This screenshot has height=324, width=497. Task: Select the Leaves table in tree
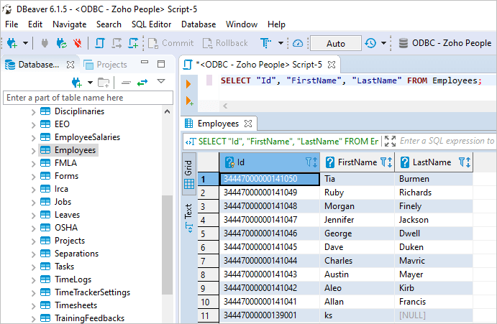67,215
